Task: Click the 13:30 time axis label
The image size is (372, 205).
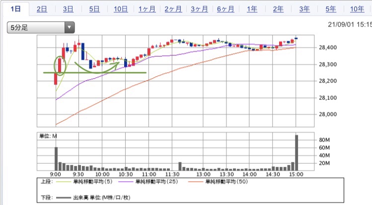Action: tap(226, 174)
